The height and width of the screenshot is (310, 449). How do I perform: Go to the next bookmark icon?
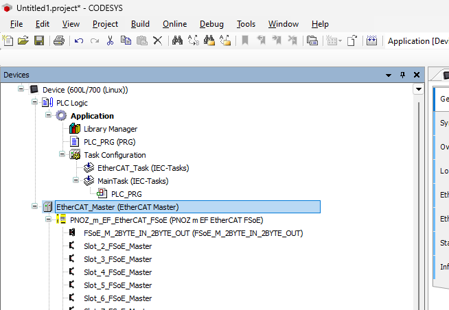[277, 40]
